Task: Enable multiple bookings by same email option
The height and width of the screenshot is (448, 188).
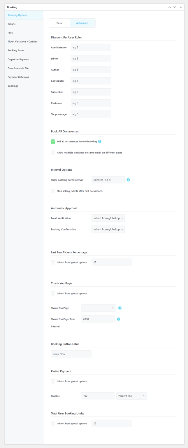Action: click(53, 153)
